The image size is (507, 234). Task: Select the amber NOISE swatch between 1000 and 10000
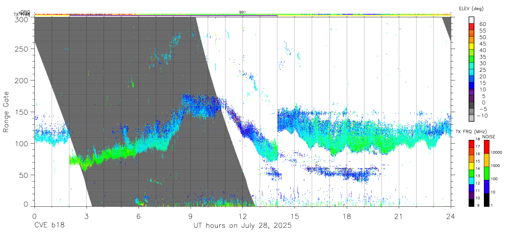(486, 160)
